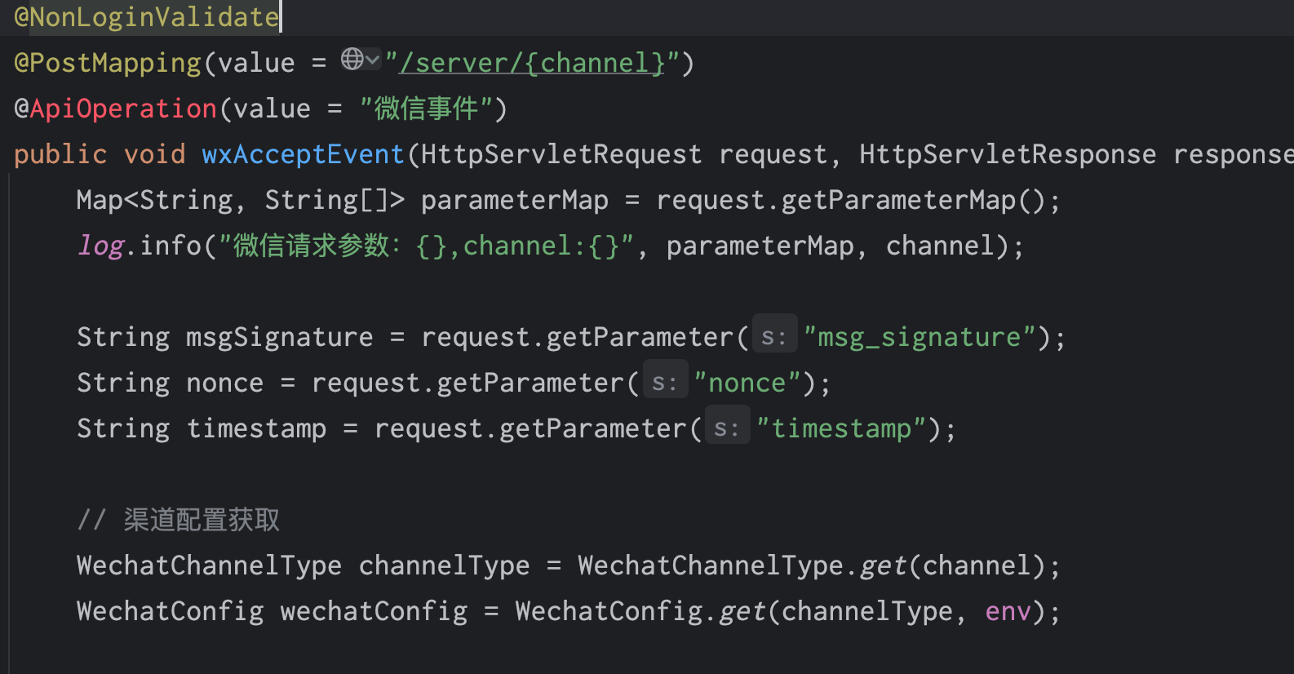Image resolution: width=1294 pixels, height=674 pixels.
Task: Click the wechatConfig variable declaration
Action: click(374, 611)
